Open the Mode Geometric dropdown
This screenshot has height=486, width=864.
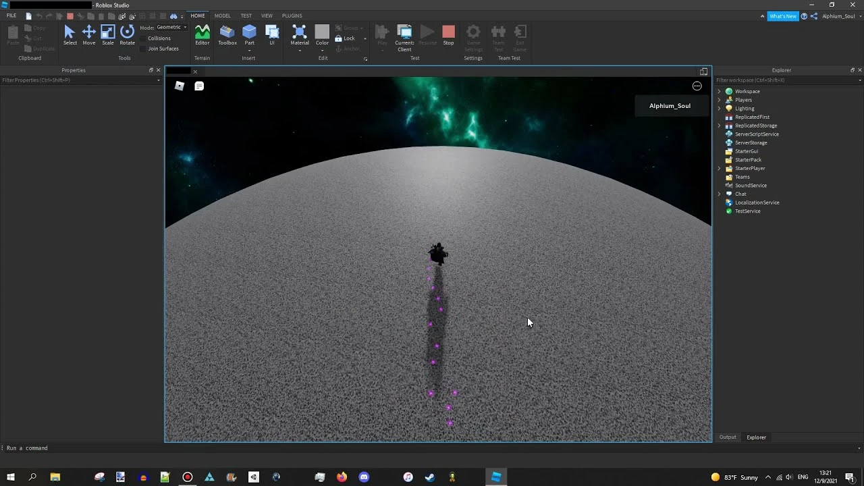tap(171, 28)
